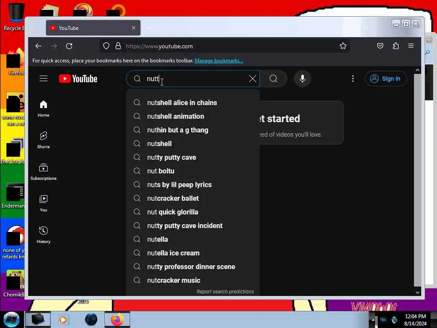437x328 pixels.
Task: Select suggestion nuts by lil peep lyrics
Action: [x=193, y=184]
